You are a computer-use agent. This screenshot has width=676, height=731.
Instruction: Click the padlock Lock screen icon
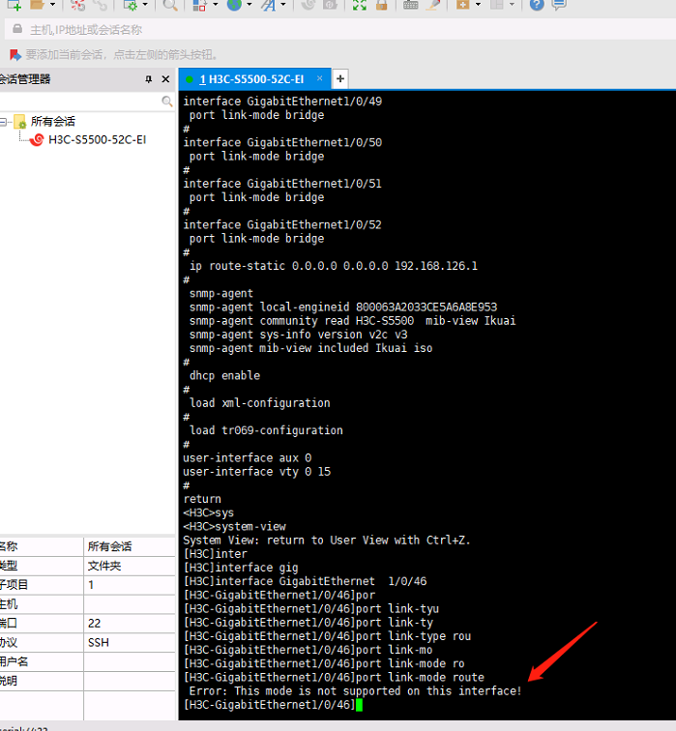pos(382,5)
